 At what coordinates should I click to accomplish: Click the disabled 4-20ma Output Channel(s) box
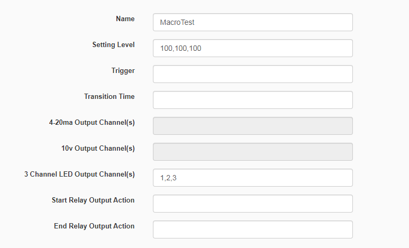pyautogui.click(x=253, y=126)
